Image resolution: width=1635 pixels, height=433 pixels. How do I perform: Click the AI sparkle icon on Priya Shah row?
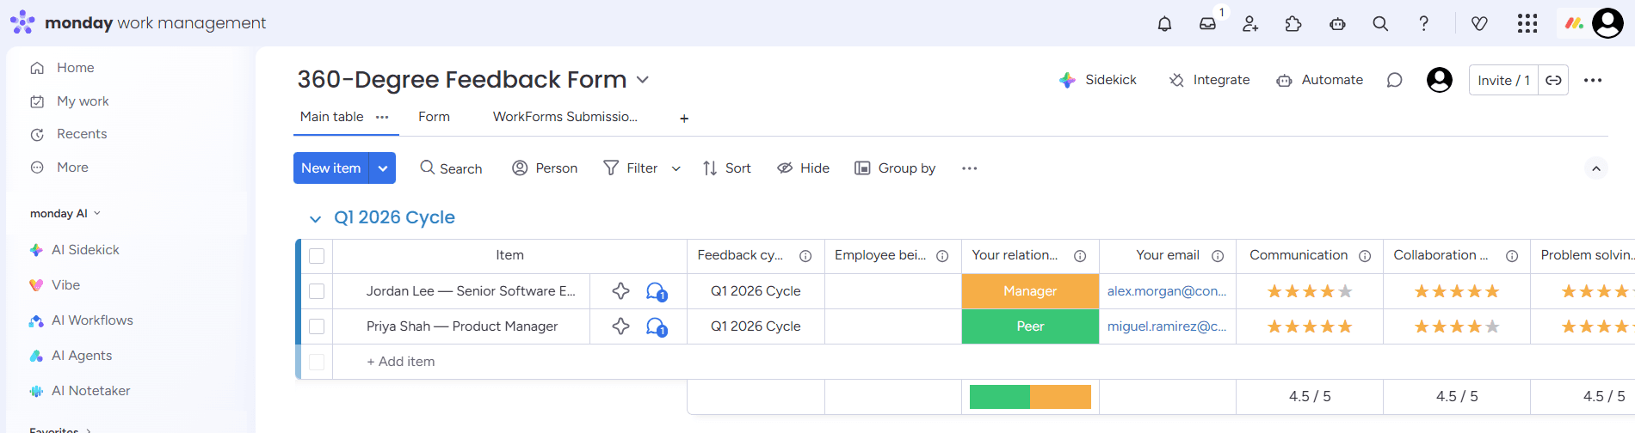pos(620,326)
